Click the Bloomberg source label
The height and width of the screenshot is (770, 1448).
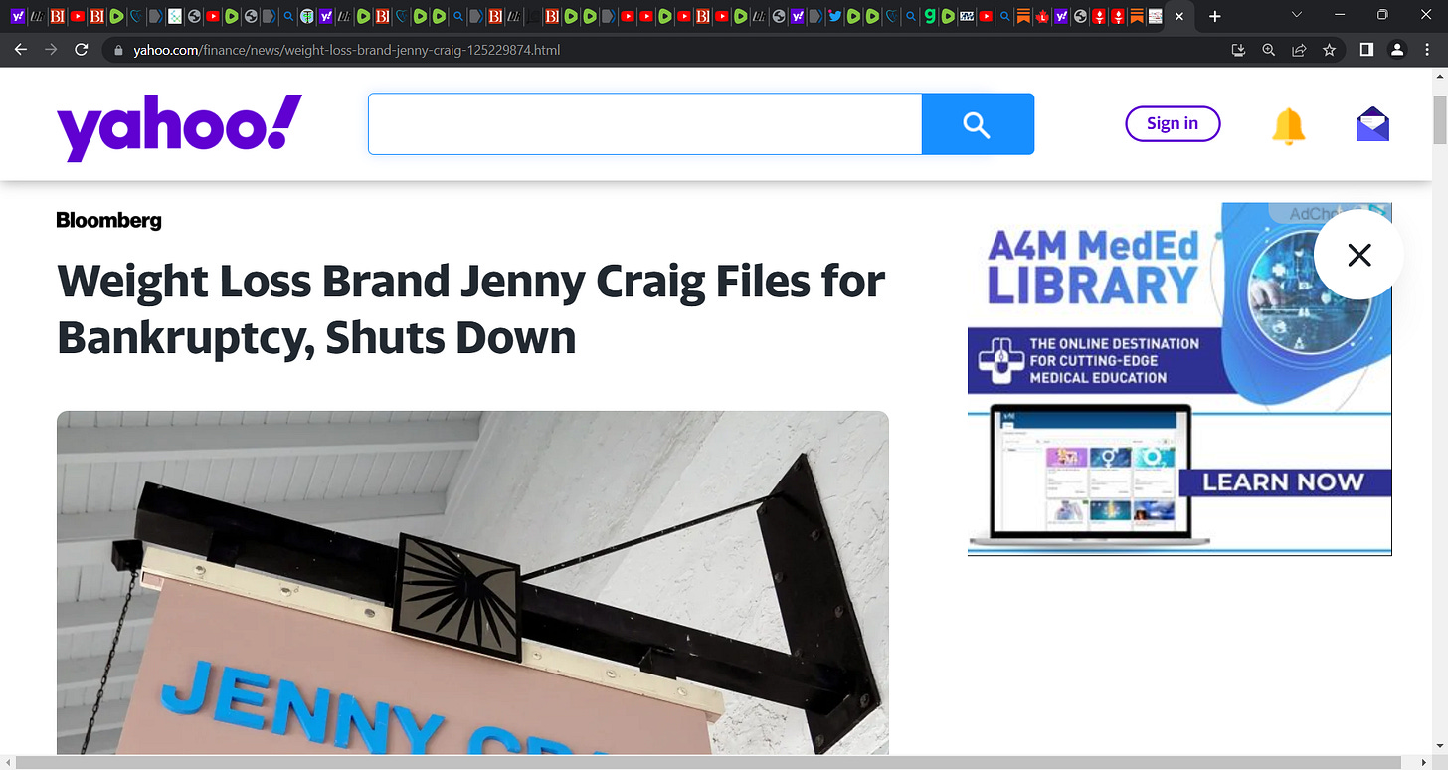coord(108,220)
